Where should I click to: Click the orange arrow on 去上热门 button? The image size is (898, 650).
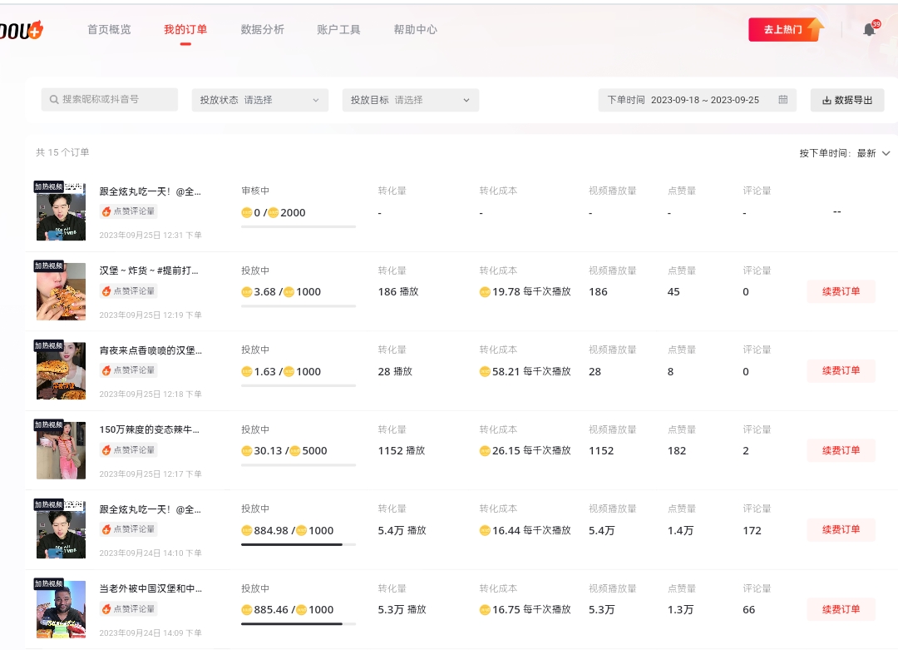[x=816, y=28]
